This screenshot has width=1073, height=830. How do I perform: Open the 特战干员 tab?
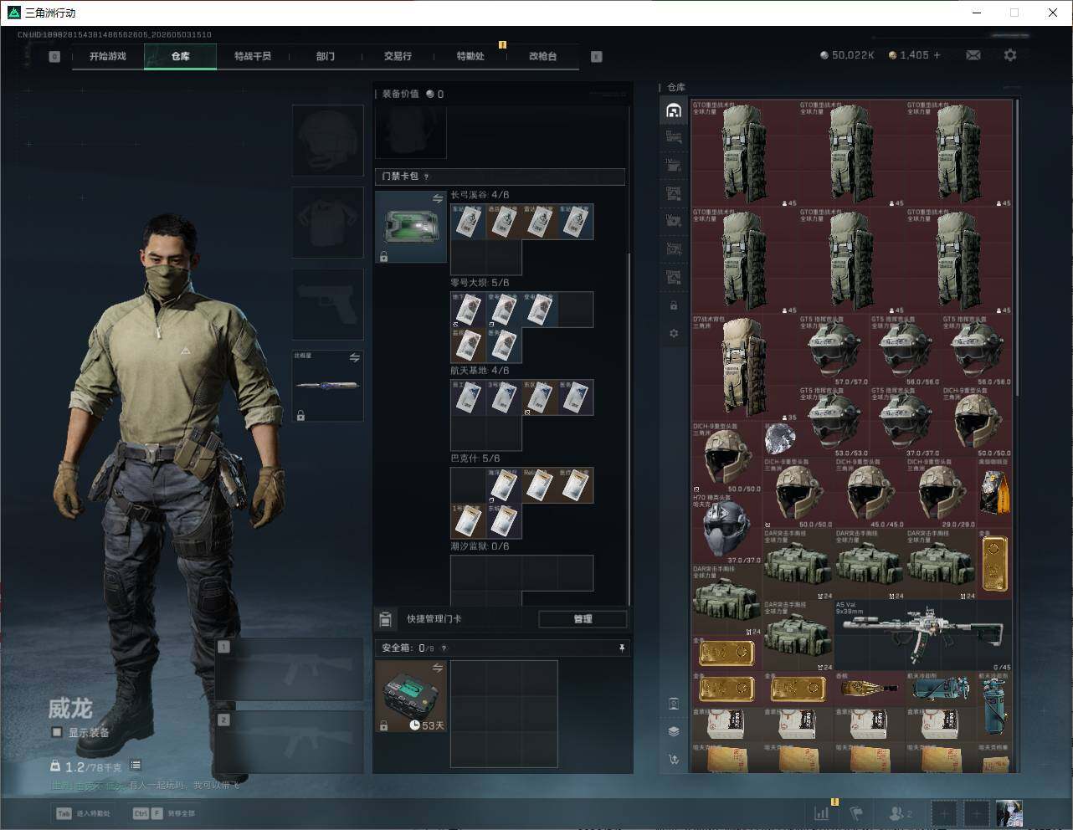click(x=253, y=56)
